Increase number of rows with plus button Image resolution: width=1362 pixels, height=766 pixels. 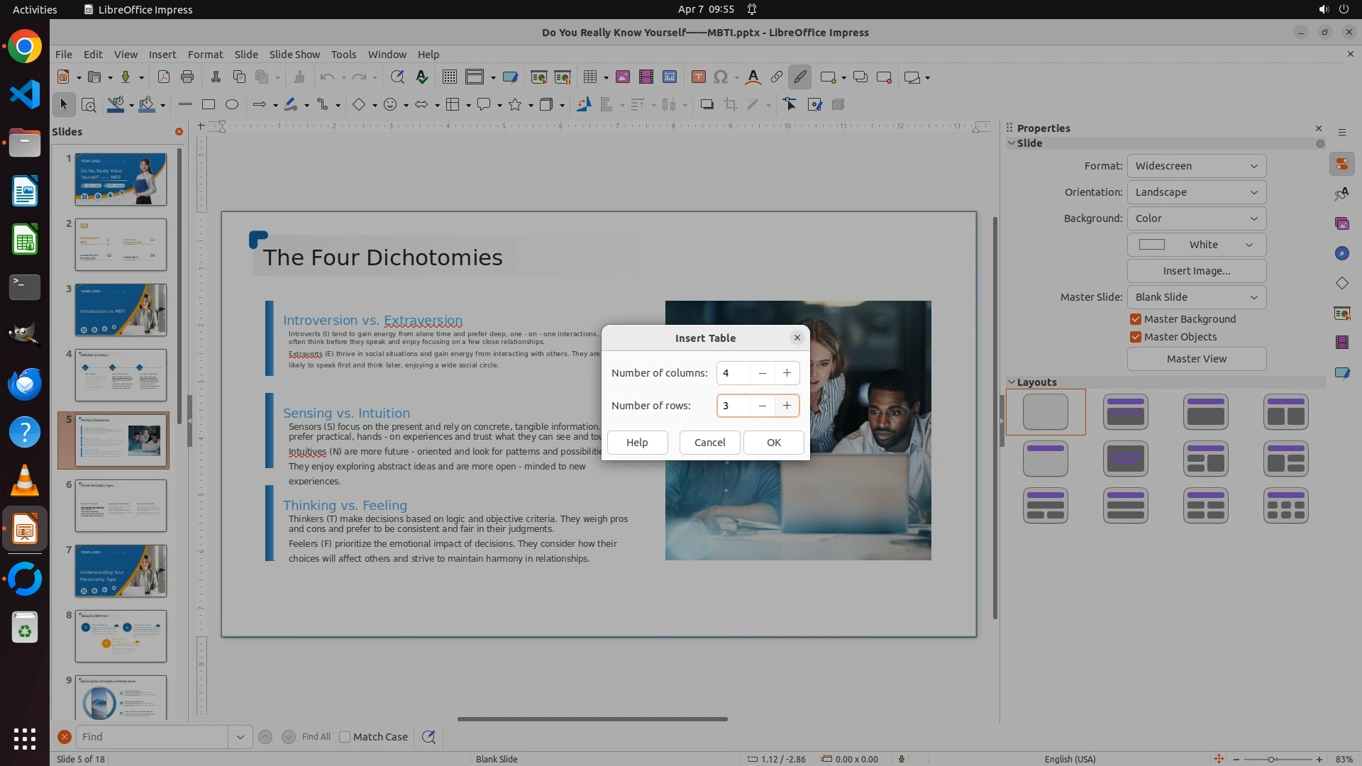tap(787, 406)
